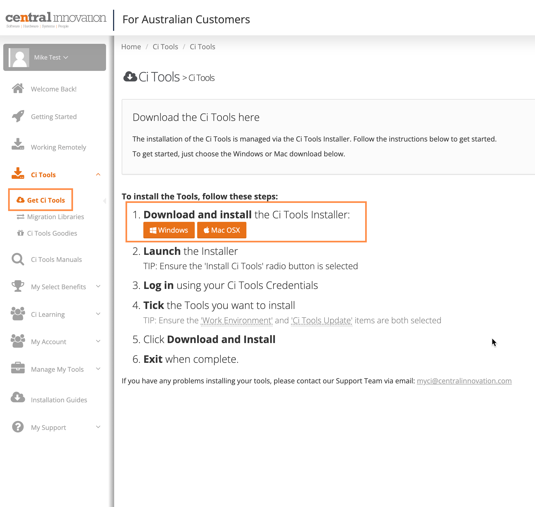Click the download icon beside Working Remotely

18,144
